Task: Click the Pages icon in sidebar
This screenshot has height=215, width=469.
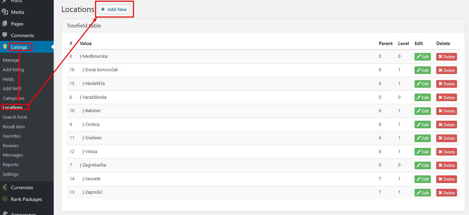Action: click(x=5, y=24)
